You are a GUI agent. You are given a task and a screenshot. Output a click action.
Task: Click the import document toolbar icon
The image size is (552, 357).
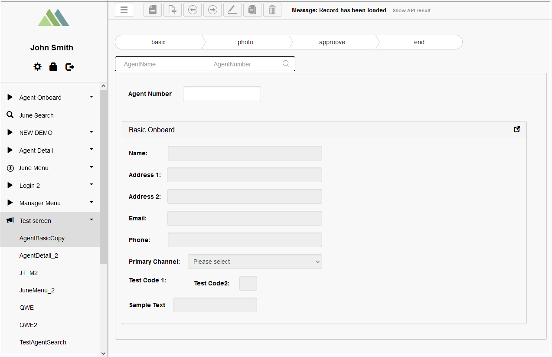pos(173,10)
